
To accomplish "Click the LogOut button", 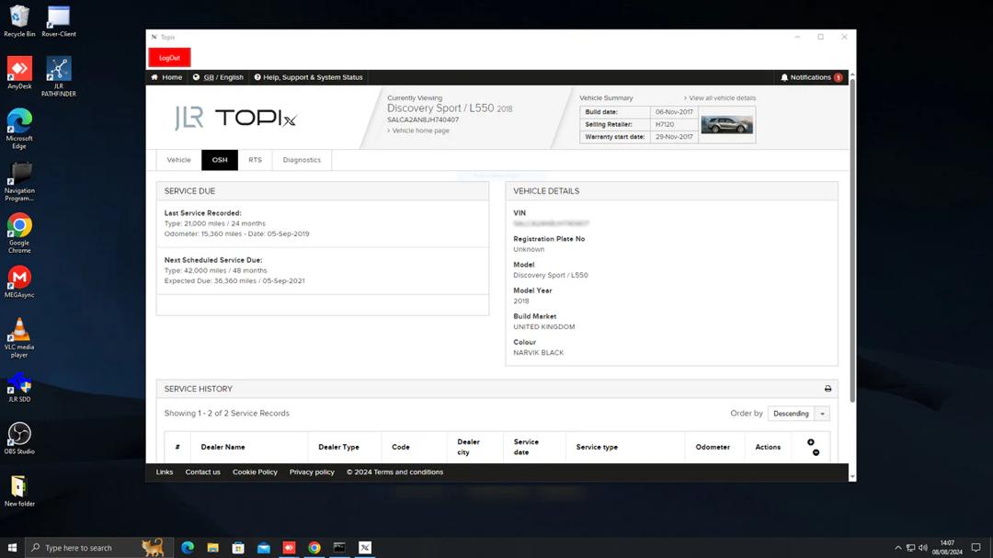I will click(x=168, y=57).
